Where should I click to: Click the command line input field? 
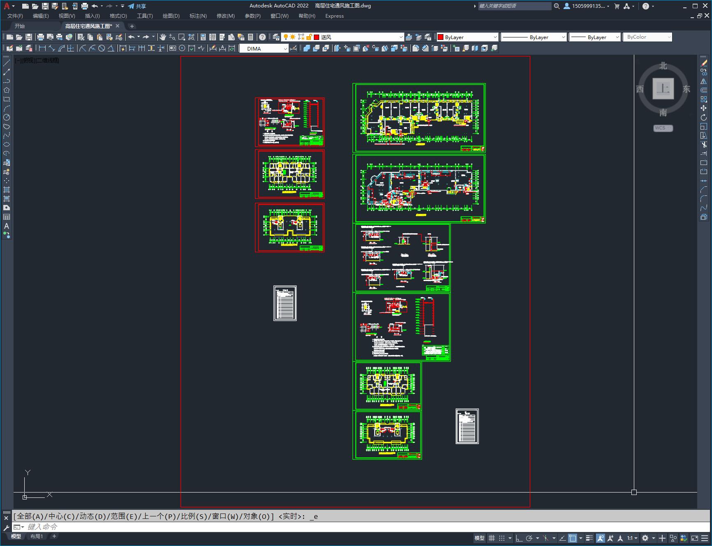click(362, 527)
